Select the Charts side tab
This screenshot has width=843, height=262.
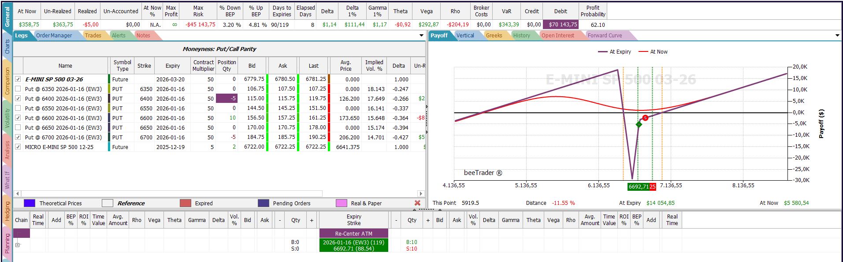[x=7, y=47]
